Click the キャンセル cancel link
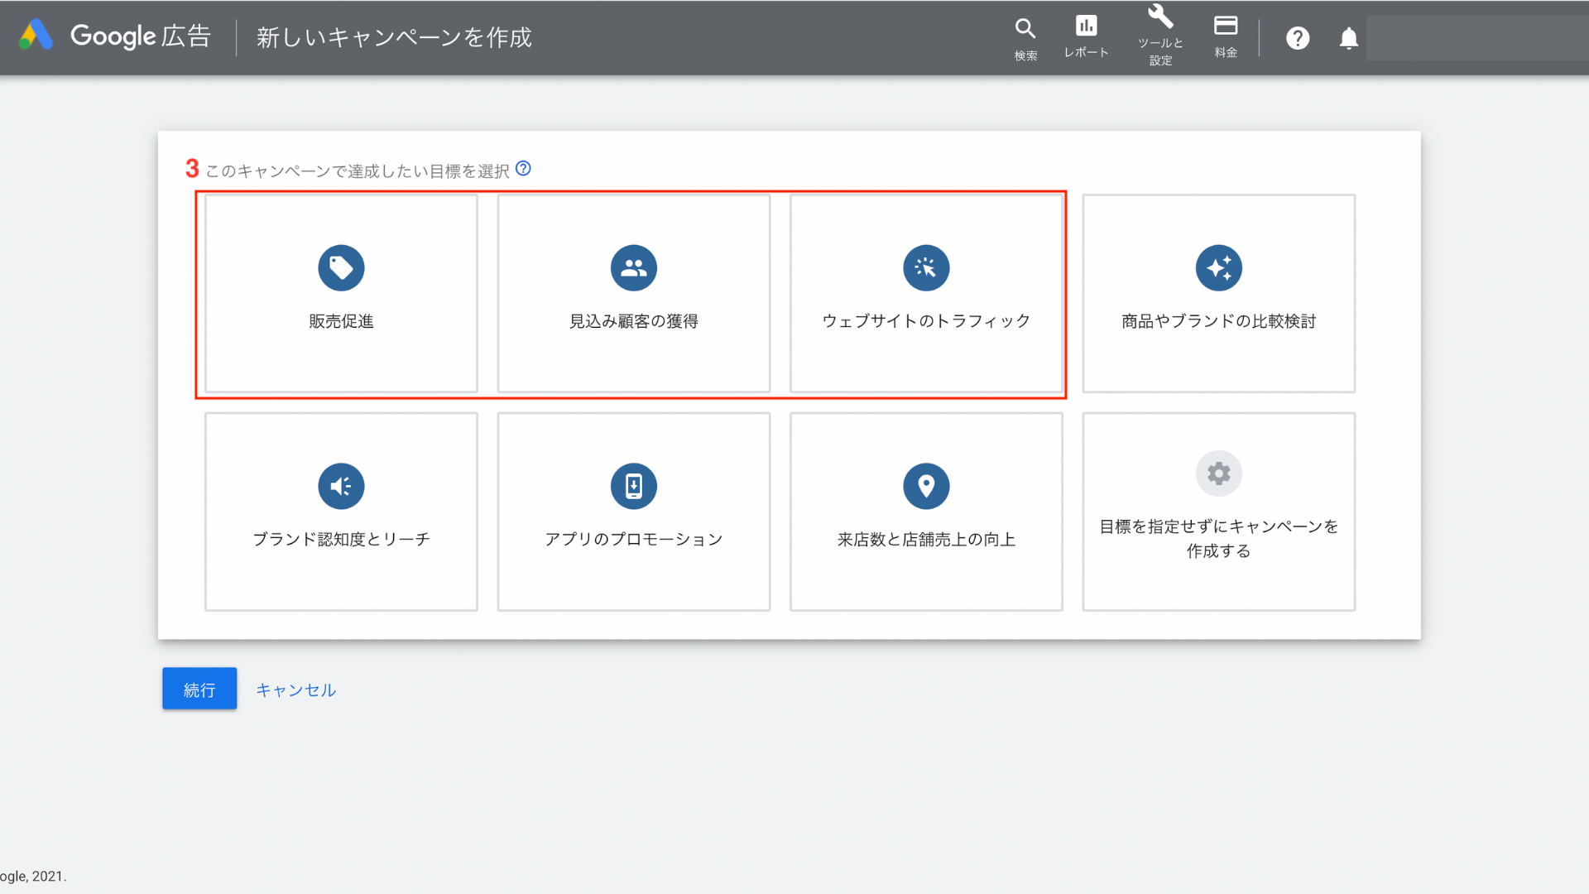Image resolution: width=1589 pixels, height=894 pixels. click(295, 690)
